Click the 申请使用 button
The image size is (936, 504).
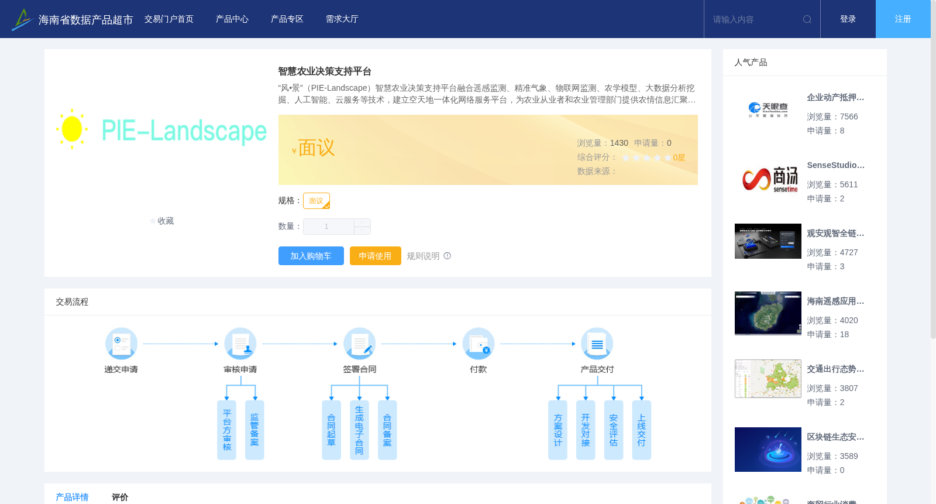(x=376, y=256)
